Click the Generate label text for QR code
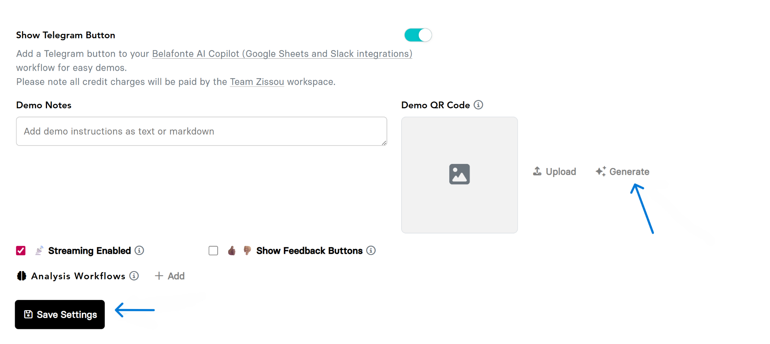 tap(629, 172)
